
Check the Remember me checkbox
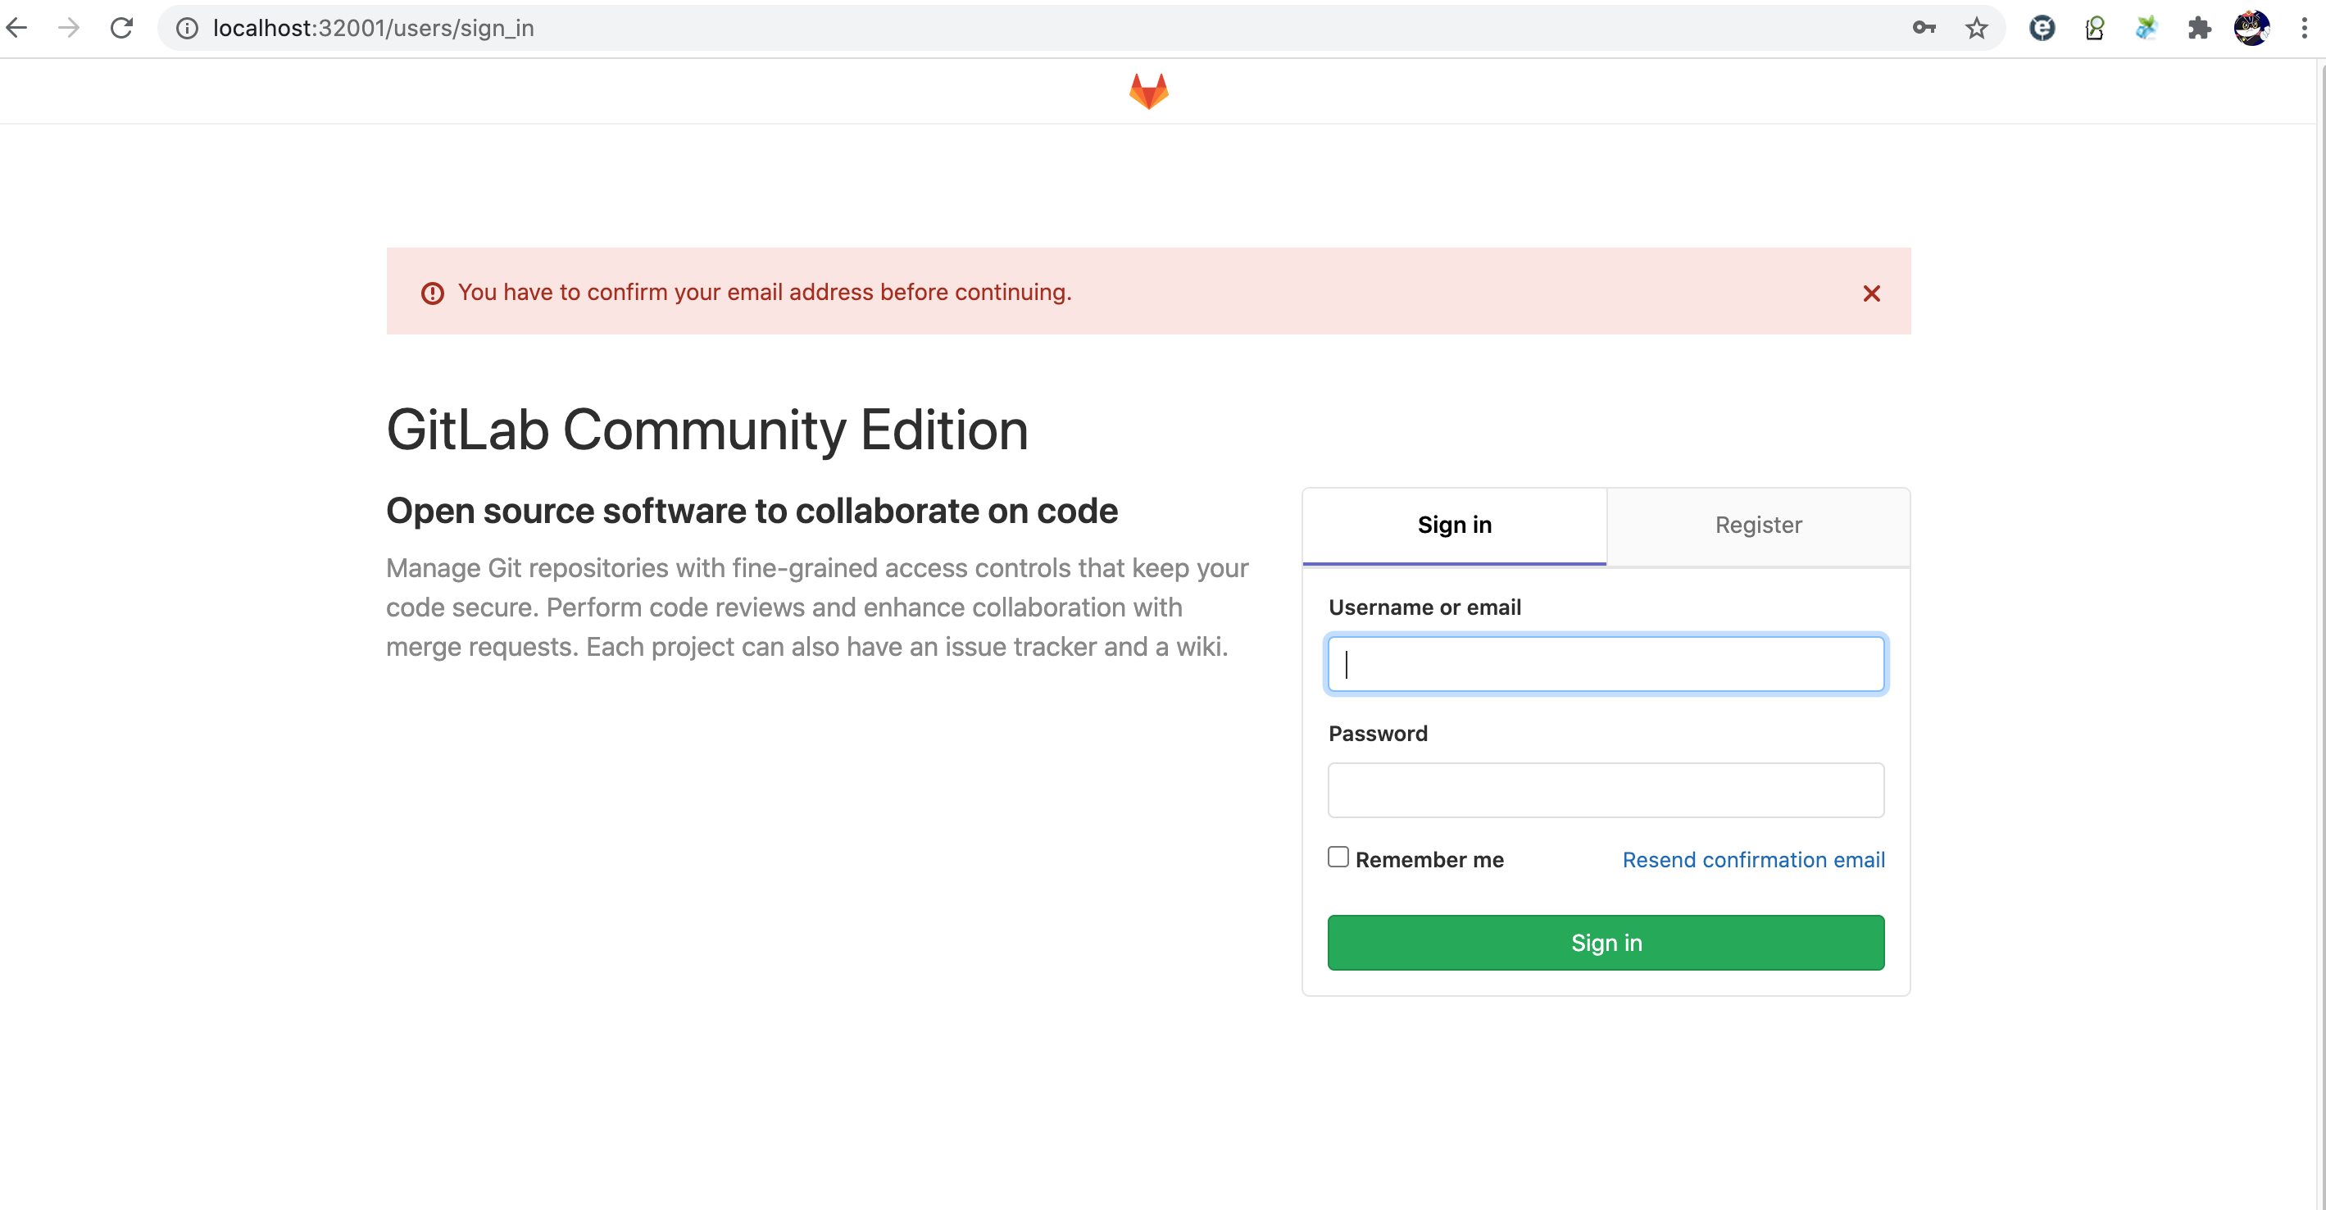[x=1338, y=856]
